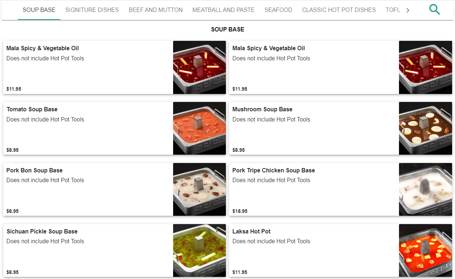
Task: Open the Pork Bon Soup Base image
Action: (199, 189)
